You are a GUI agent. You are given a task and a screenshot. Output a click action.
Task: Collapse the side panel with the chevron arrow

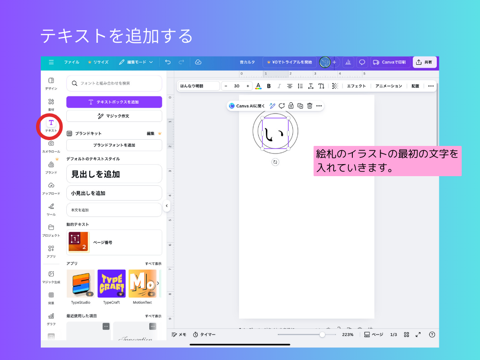pyautogui.click(x=167, y=206)
